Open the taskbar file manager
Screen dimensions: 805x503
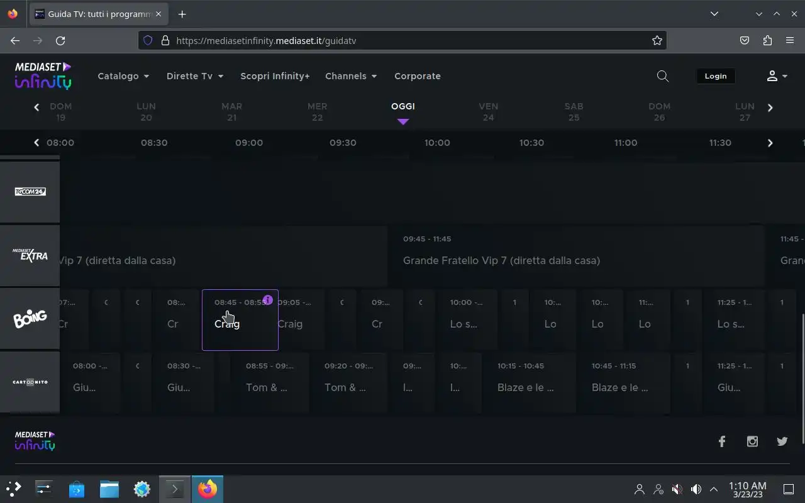[x=109, y=489]
